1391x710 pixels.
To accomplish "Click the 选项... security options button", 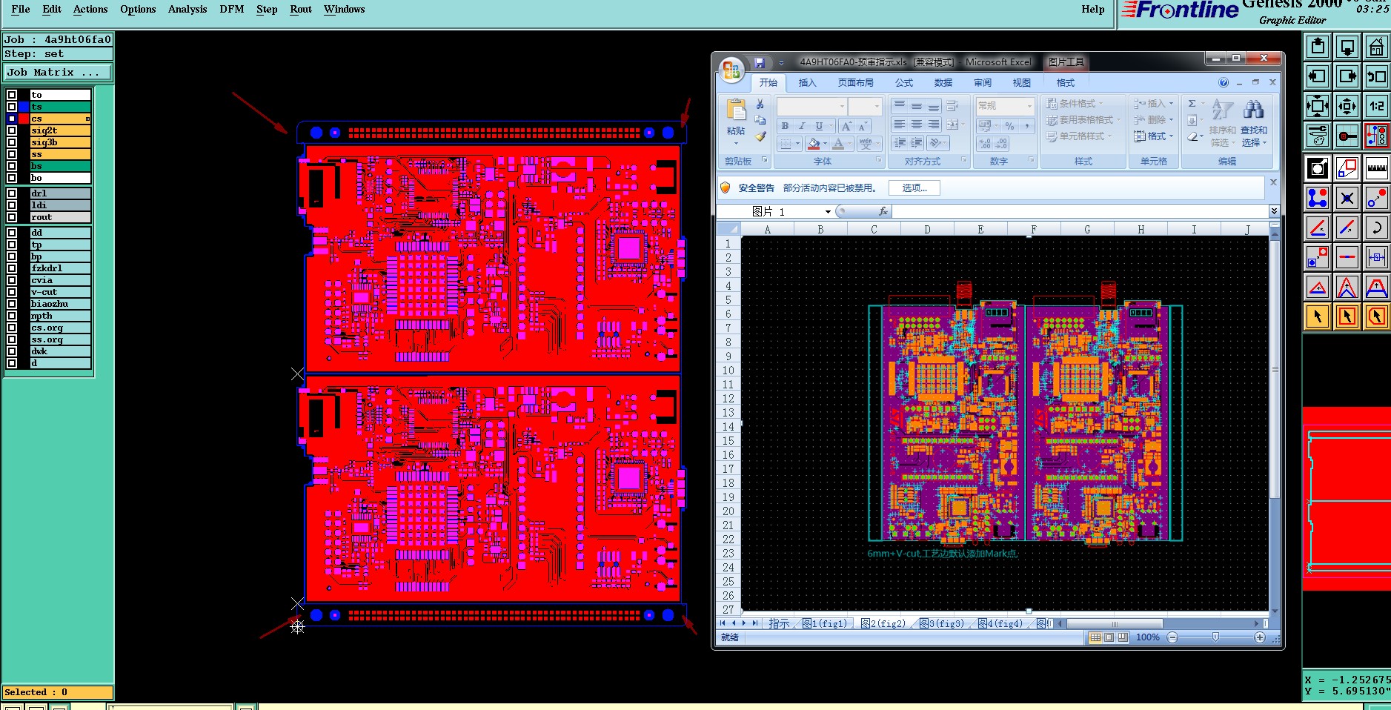I will point(914,188).
